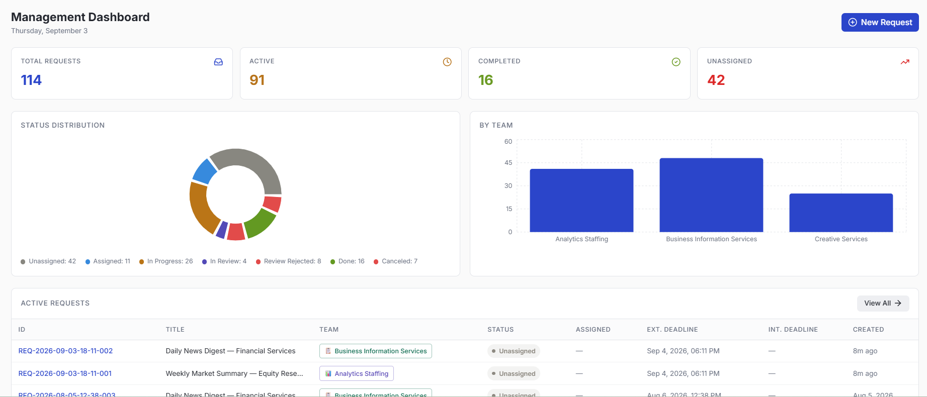Click title Daily News Digest — Financial Services in first row

coord(230,351)
